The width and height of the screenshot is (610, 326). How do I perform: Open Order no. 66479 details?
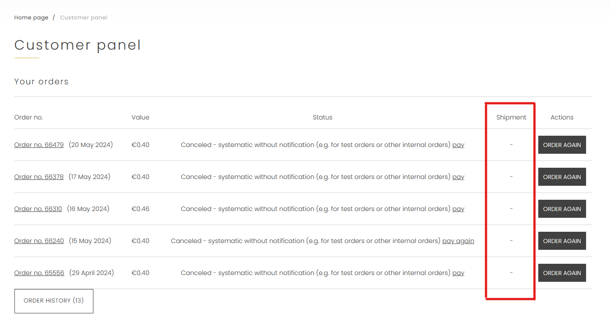[x=39, y=145]
